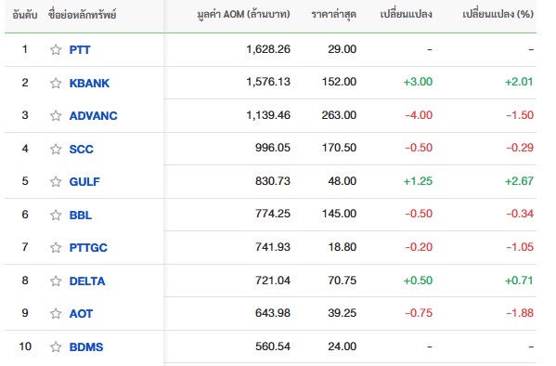Sort by เปลี่ยนแปลง (%) column header

(x=498, y=14)
